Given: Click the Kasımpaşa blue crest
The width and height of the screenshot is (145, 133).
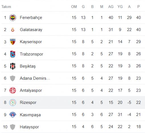Looking at the screenshot, I should point(13,115).
